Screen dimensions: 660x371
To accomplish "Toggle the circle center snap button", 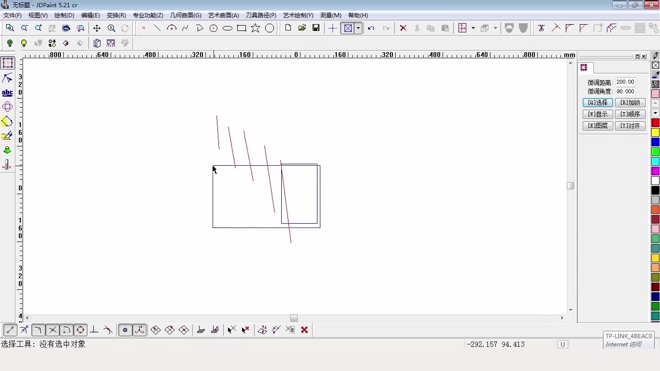I will tap(81, 330).
